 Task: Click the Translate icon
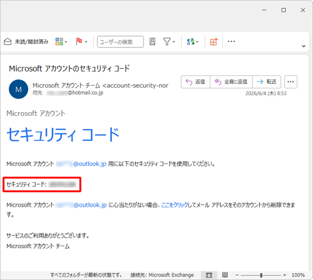pyautogui.click(x=190, y=41)
